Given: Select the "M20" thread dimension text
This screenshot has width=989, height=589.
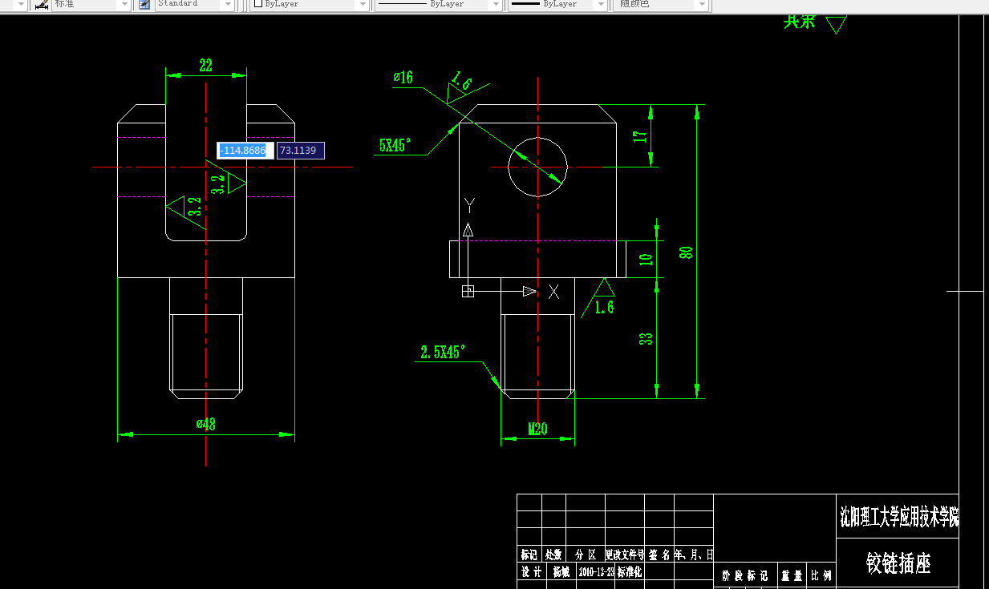Looking at the screenshot, I should tap(537, 430).
